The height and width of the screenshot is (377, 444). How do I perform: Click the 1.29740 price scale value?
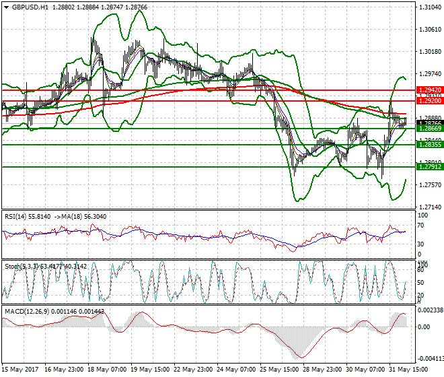(x=430, y=73)
